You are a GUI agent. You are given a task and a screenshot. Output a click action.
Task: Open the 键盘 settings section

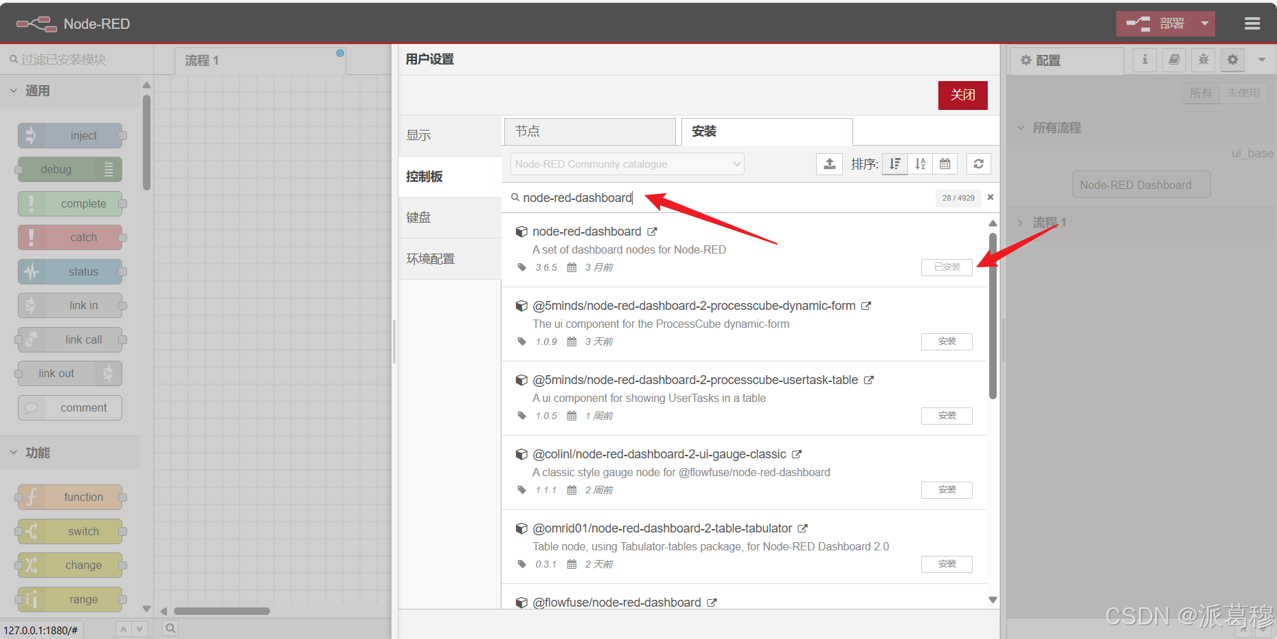[x=450, y=218]
